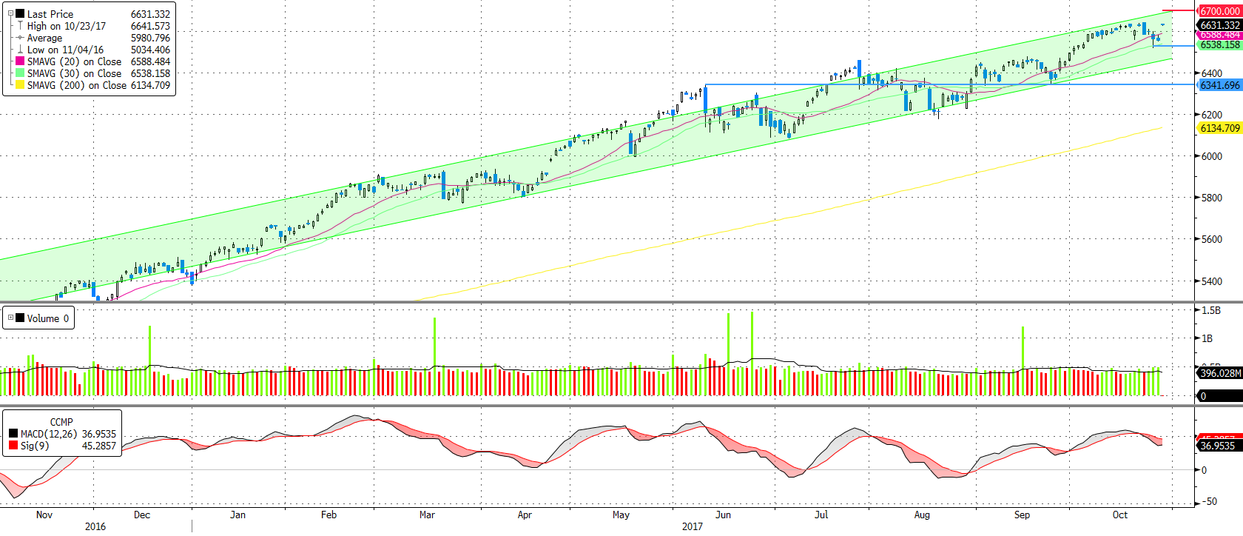
Task: Click the Aug month label on time axis
Action: click(x=922, y=515)
